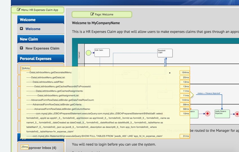This screenshot has height=152, width=239.
Task: Click the edit pencil icon beside Menu: HR Expenses Claim App
Action: coord(19,10)
